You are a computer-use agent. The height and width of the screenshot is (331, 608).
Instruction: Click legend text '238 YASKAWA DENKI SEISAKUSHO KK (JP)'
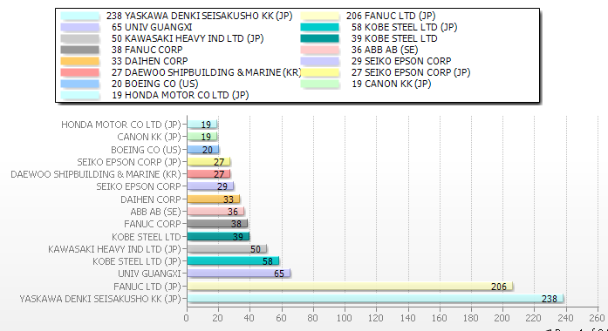tap(199, 16)
